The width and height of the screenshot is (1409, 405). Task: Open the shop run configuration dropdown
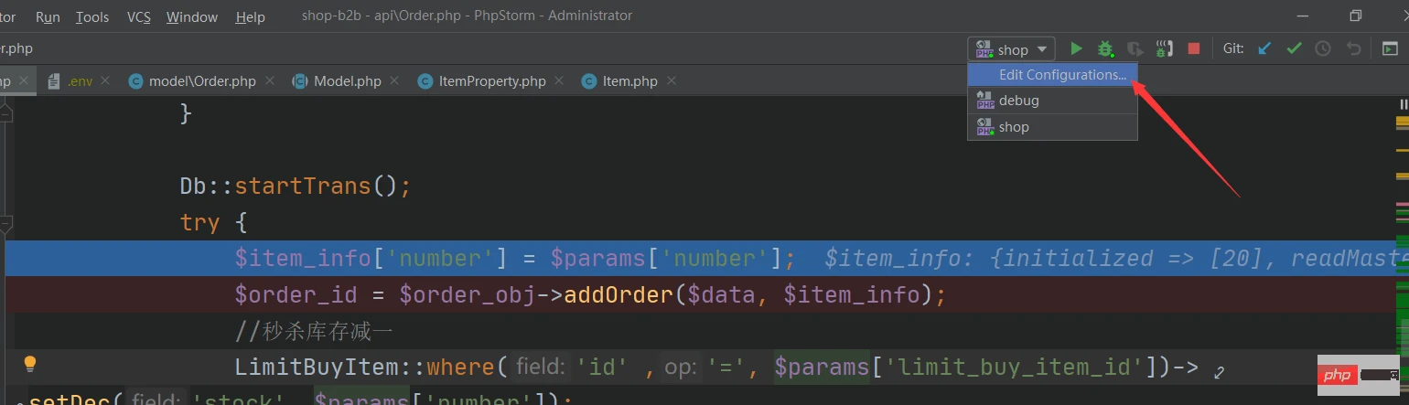click(1011, 49)
